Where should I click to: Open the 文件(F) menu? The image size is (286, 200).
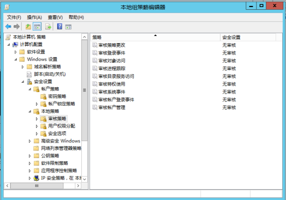point(14,17)
